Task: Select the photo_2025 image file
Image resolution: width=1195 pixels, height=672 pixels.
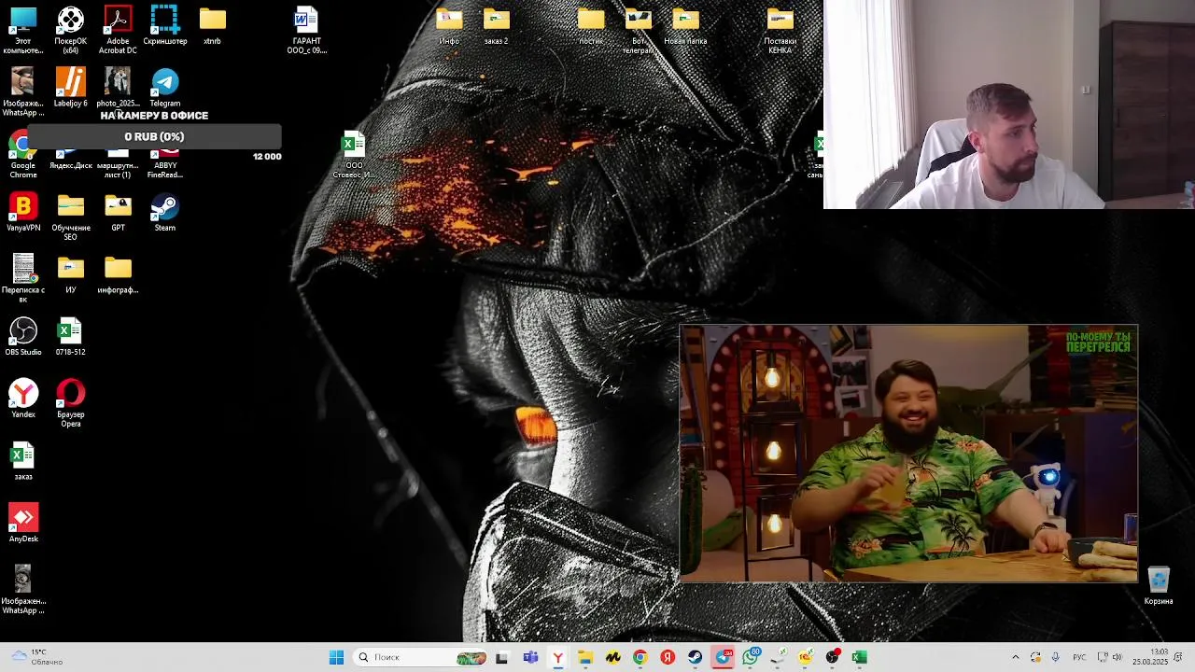Action: pyautogui.click(x=118, y=88)
